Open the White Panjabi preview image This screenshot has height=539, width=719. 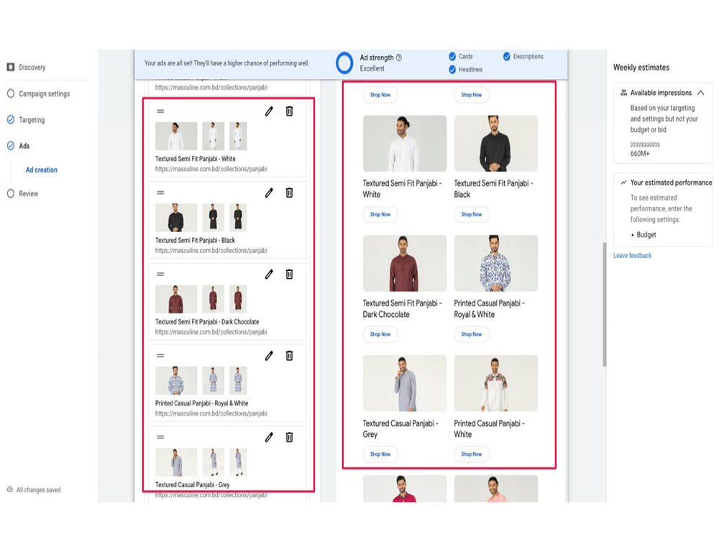coord(404,144)
